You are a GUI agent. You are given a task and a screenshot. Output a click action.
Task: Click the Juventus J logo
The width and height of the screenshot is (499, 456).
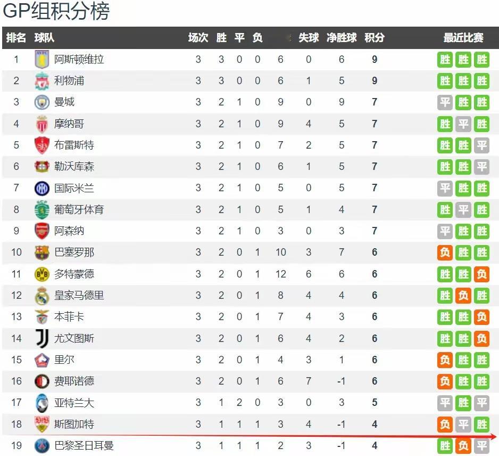point(41,338)
